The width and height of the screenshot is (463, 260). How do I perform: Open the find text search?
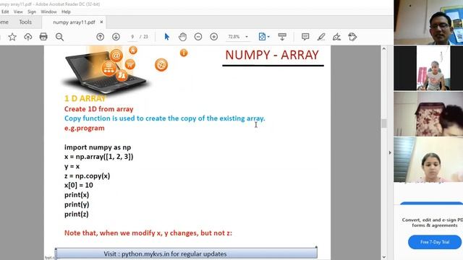(59, 37)
